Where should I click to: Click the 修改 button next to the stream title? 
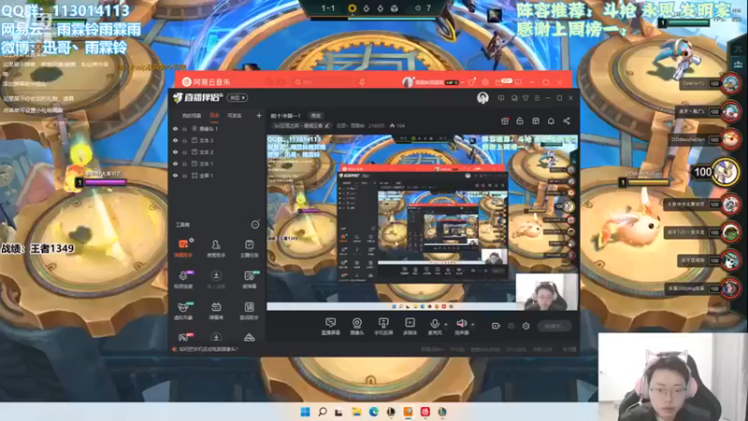(x=316, y=115)
